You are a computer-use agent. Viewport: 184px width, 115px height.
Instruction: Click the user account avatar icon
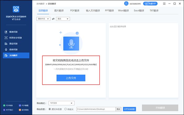point(127,4)
